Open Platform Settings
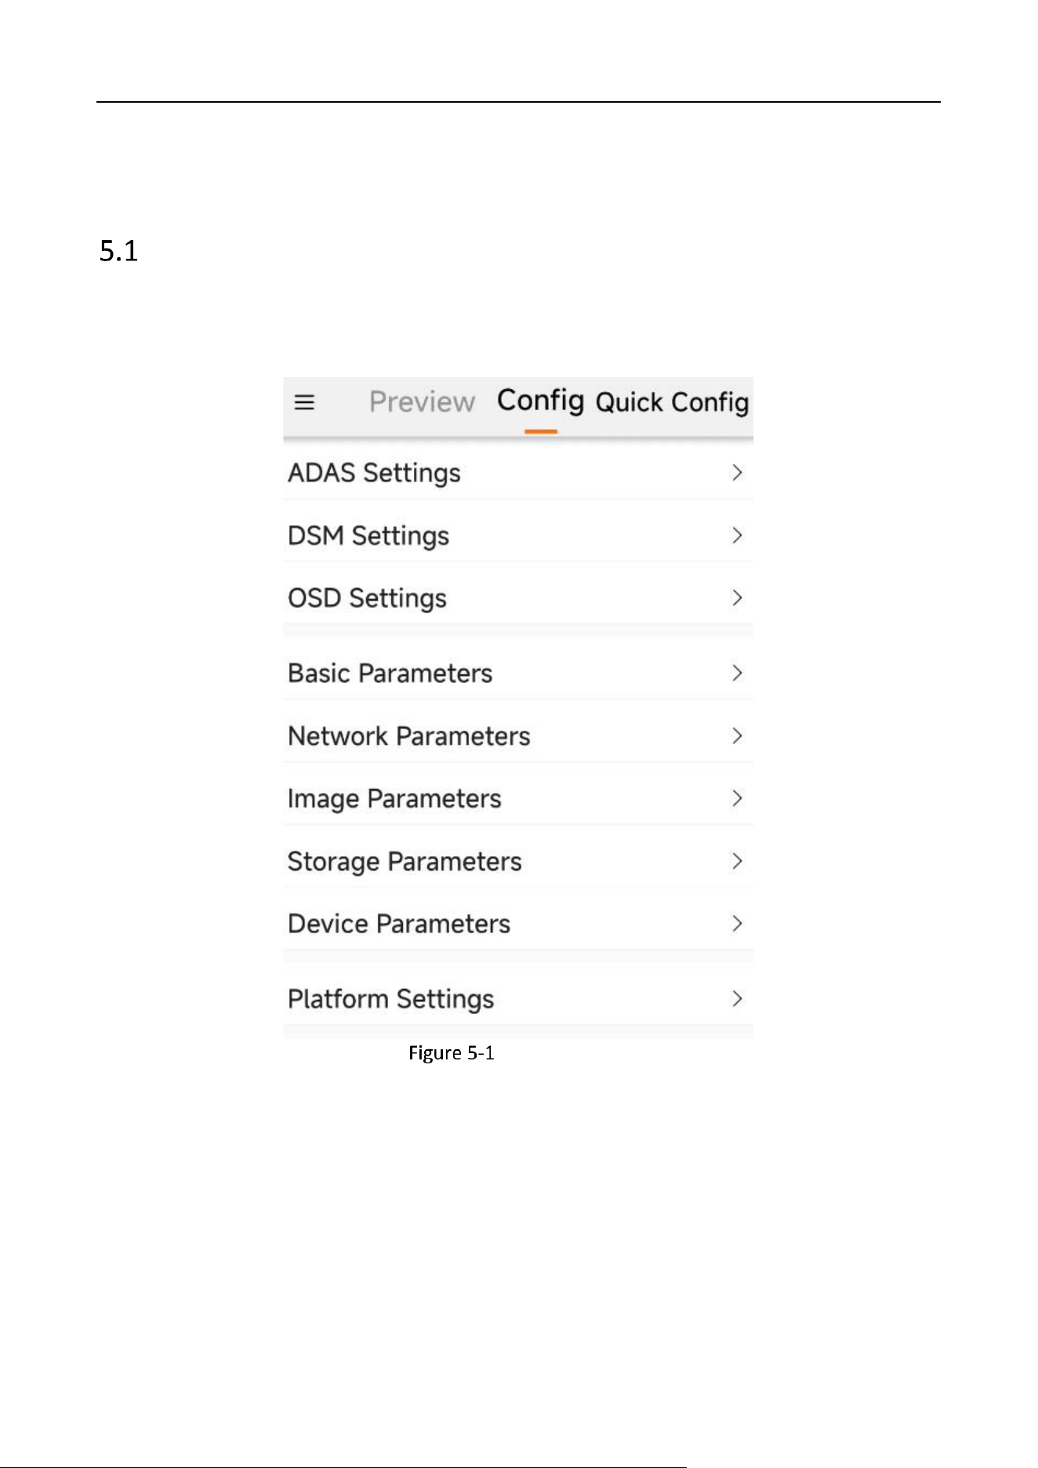 coord(518,998)
